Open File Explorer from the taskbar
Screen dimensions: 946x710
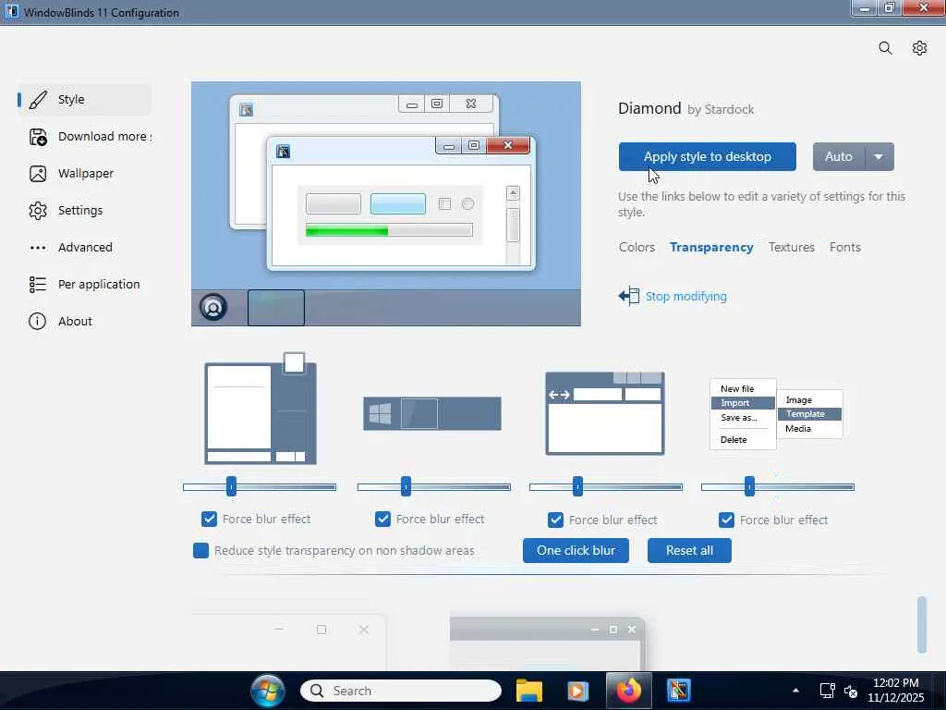tap(529, 691)
